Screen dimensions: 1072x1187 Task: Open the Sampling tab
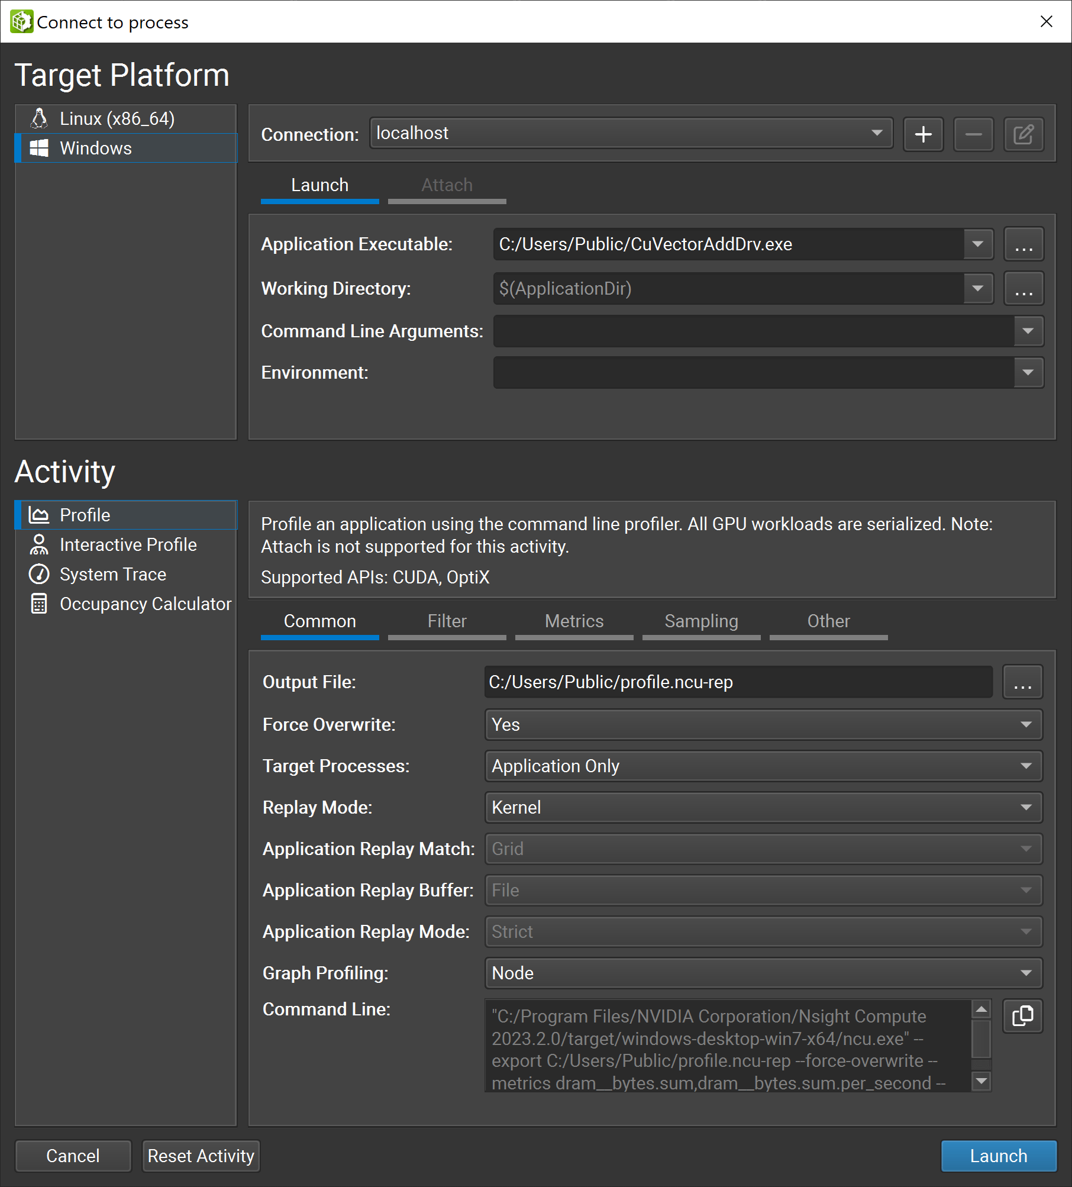pos(701,621)
